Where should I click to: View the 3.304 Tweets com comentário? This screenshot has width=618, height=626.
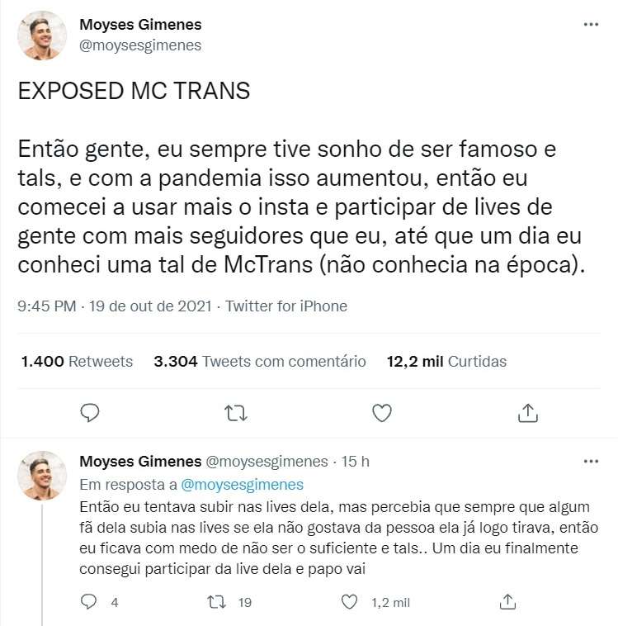[260, 361]
